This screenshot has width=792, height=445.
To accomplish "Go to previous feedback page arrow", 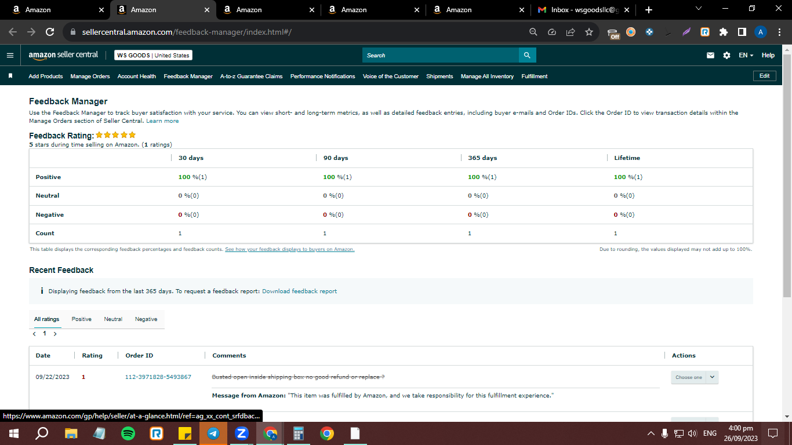I will pyautogui.click(x=34, y=334).
